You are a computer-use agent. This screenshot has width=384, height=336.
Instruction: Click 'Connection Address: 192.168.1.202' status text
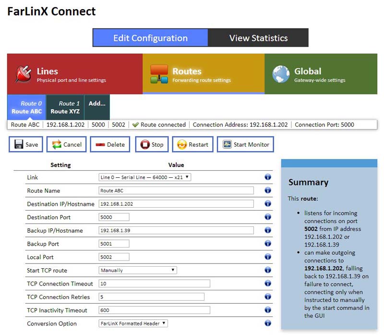coord(240,124)
